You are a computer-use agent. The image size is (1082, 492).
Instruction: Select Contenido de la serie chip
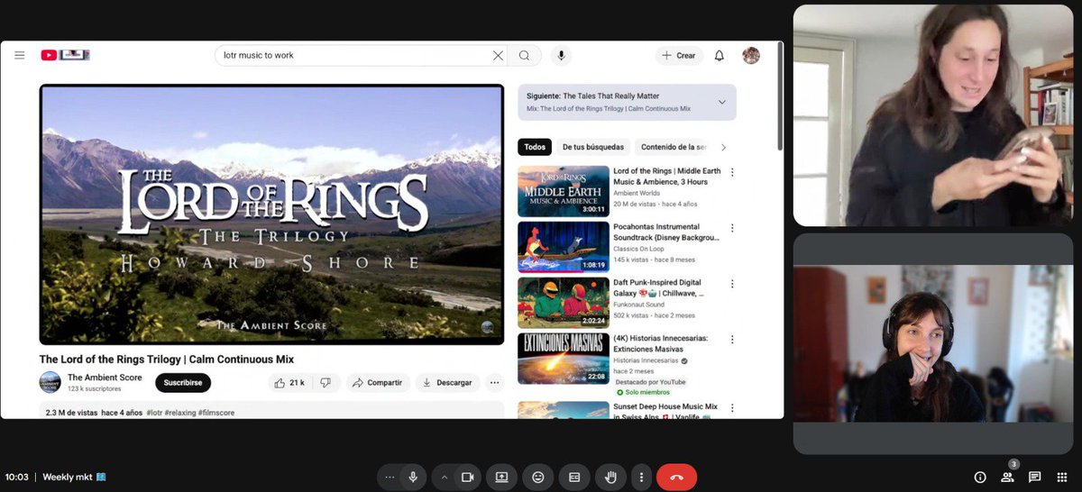tap(674, 147)
